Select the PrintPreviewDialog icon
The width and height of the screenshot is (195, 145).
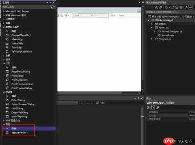7,88
